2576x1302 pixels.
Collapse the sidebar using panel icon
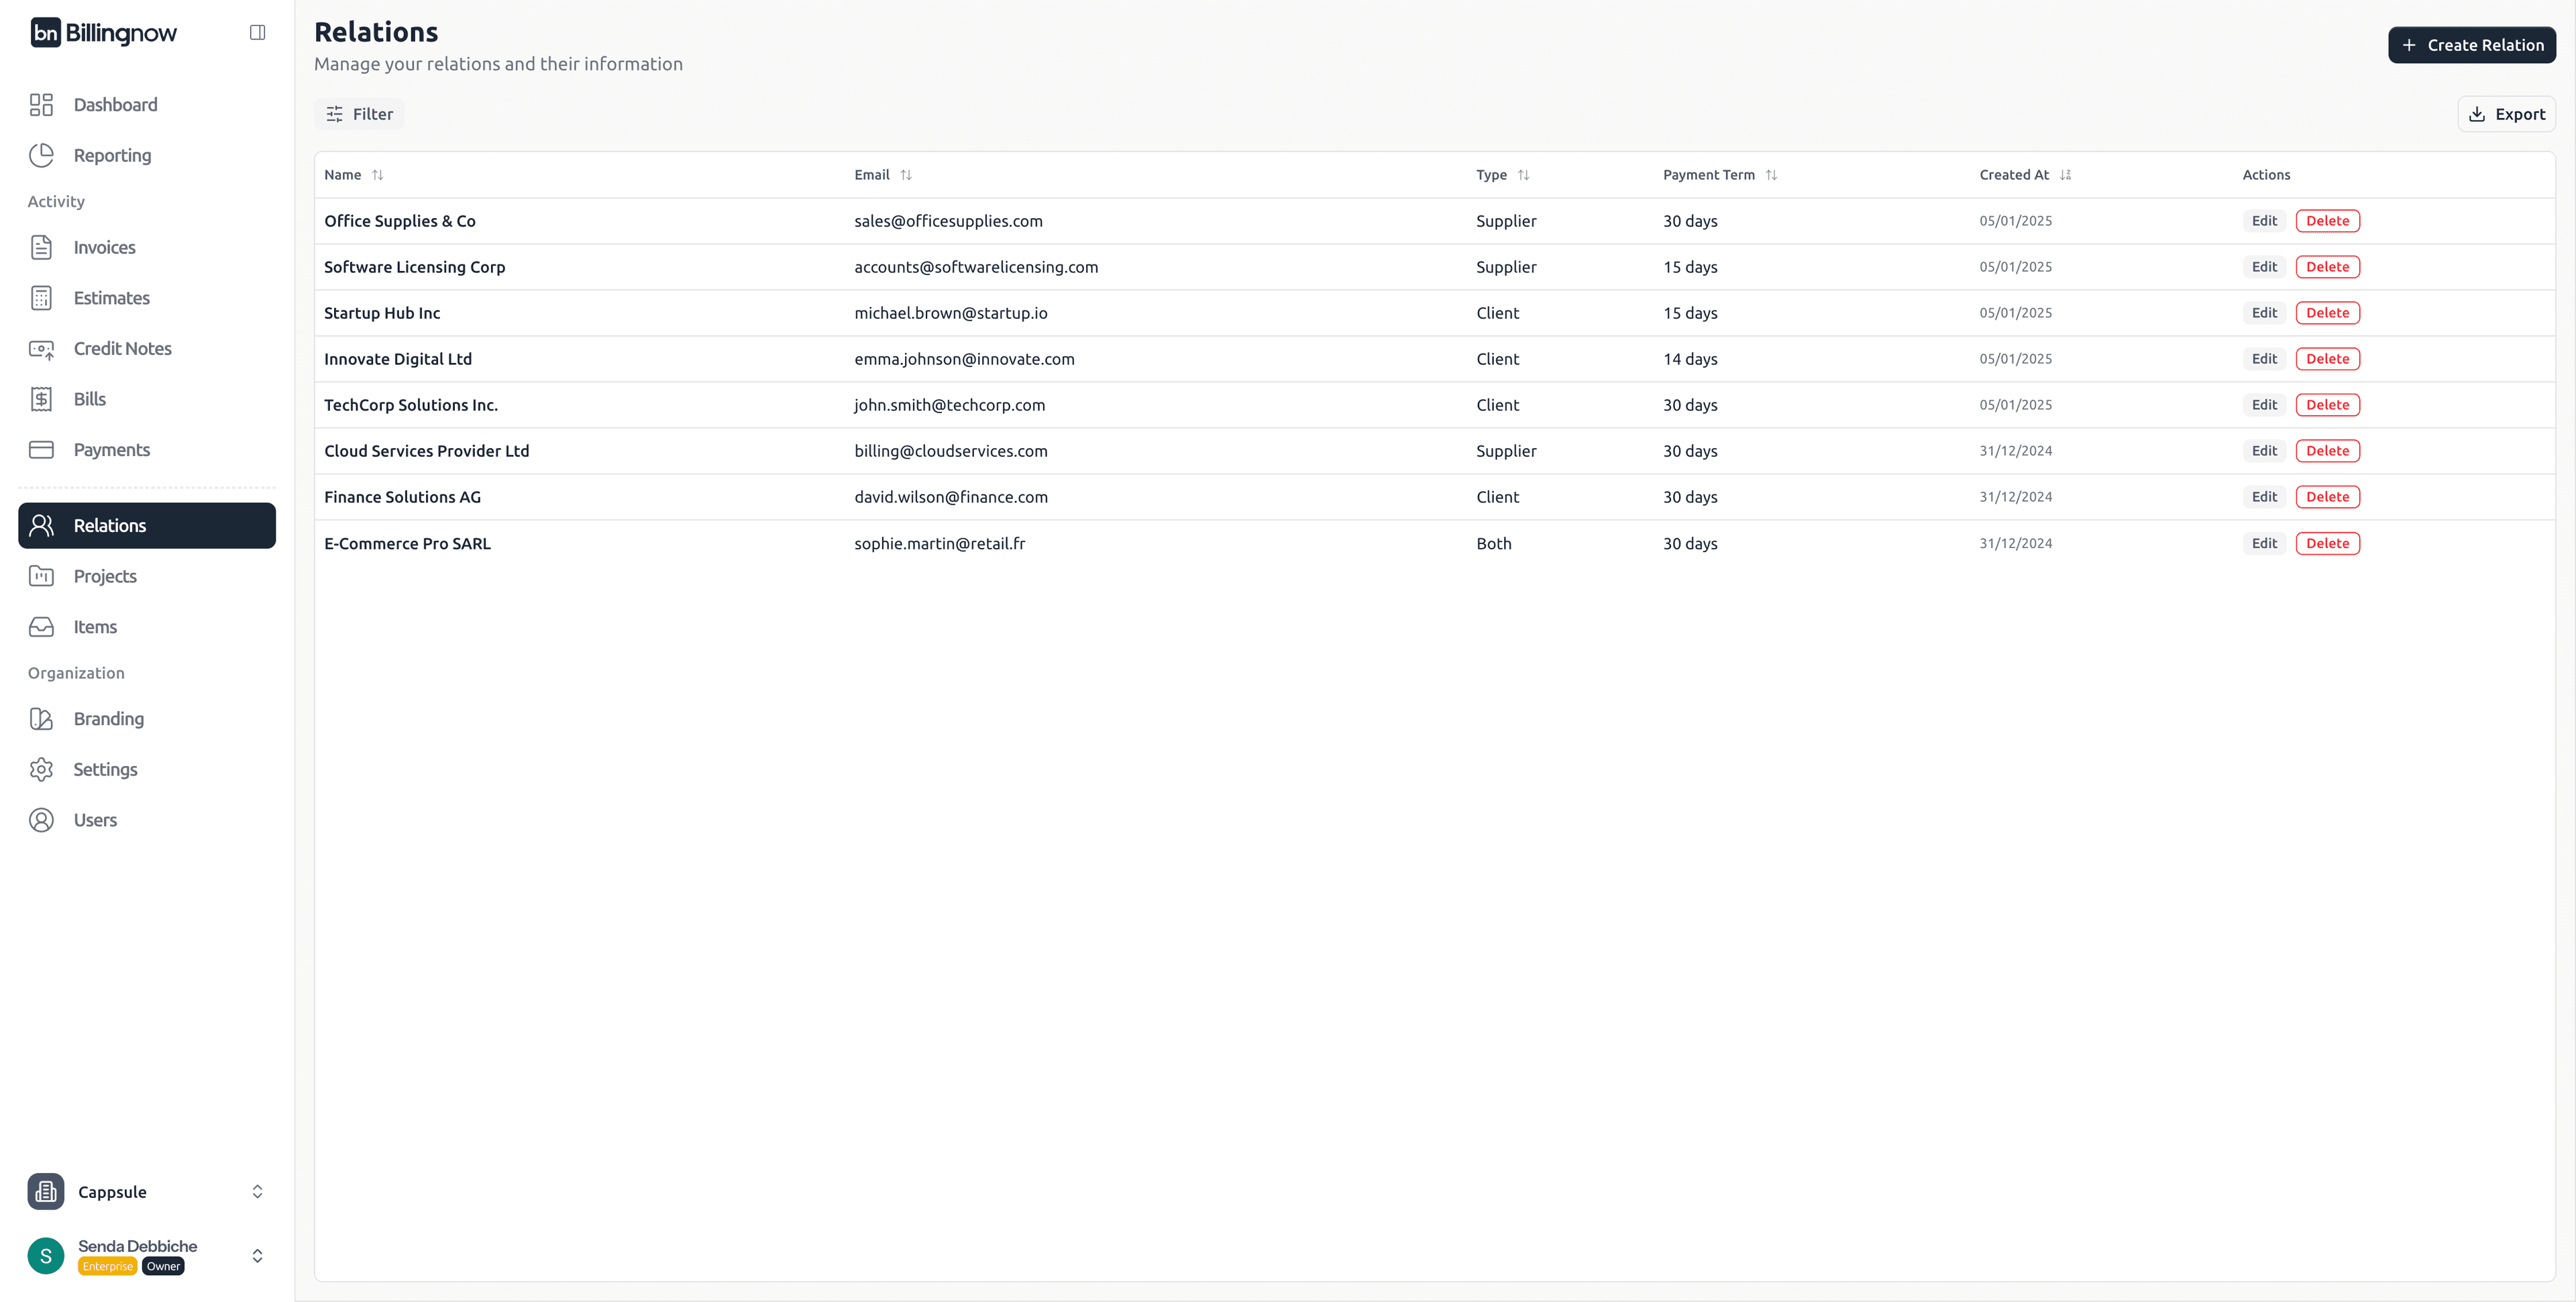tap(257, 33)
